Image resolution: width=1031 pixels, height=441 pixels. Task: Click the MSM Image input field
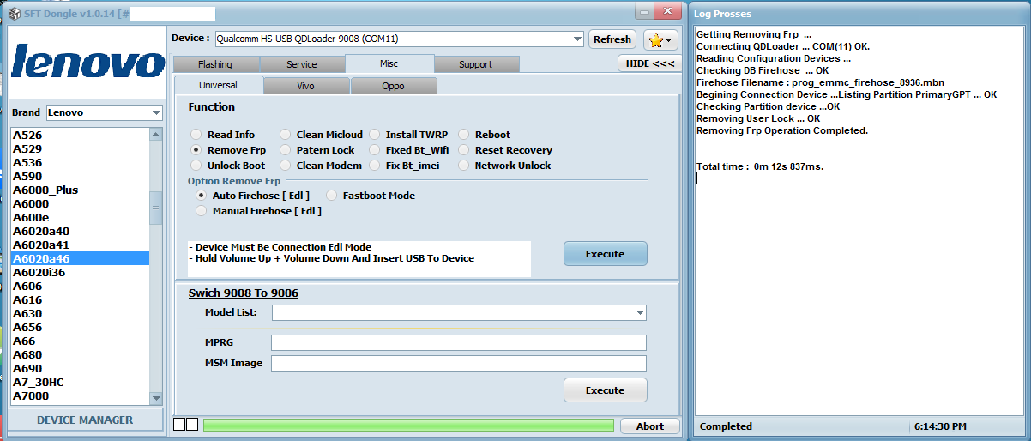click(x=459, y=364)
